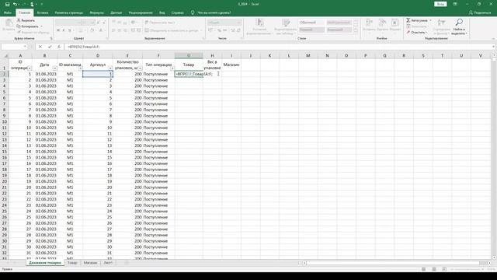Click the M1 cell in row 20

(70, 181)
